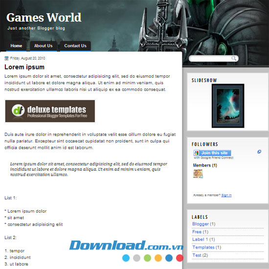Click the Sign in link

[226, 195]
